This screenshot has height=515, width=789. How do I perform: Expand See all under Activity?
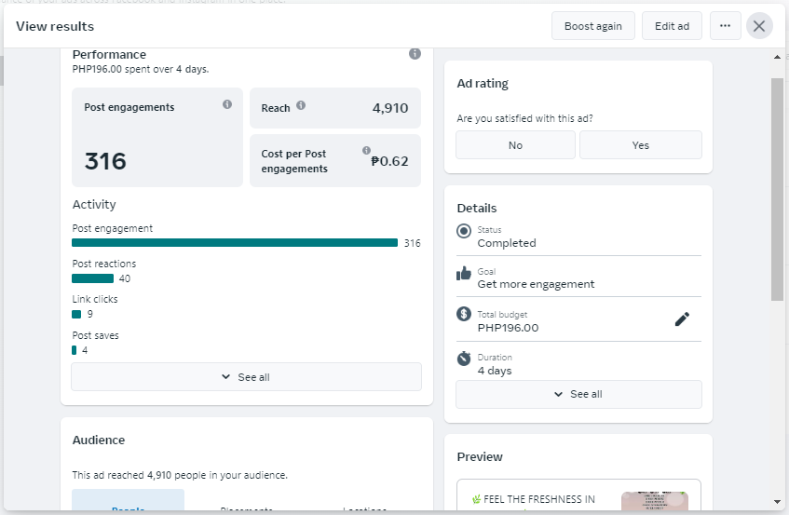tap(246, 377)
